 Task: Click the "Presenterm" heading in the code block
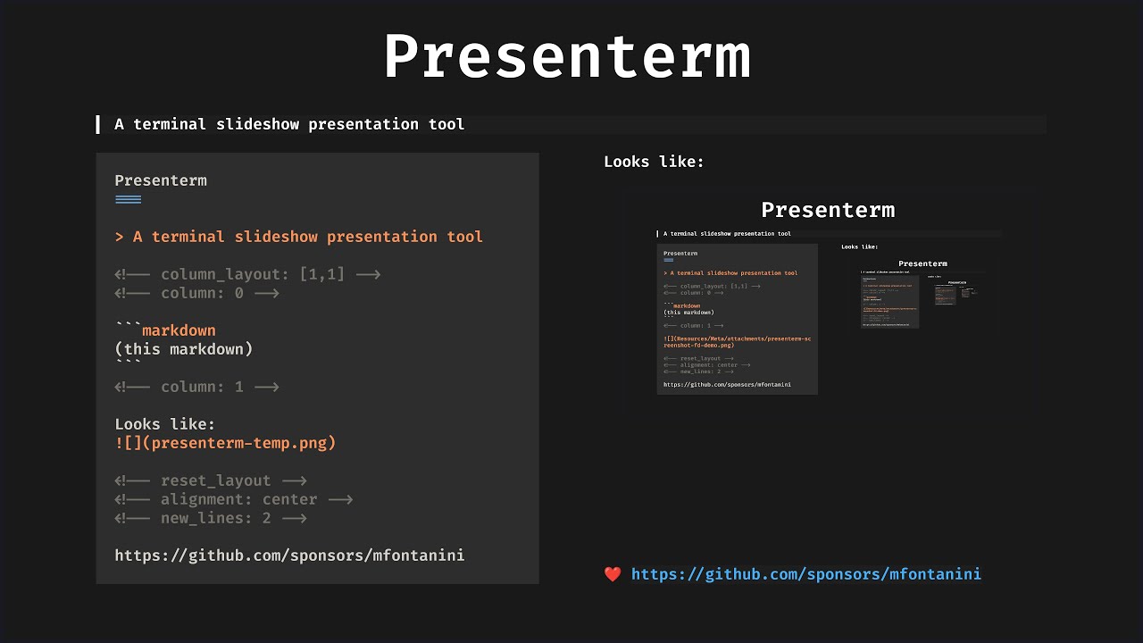(161, 180)
